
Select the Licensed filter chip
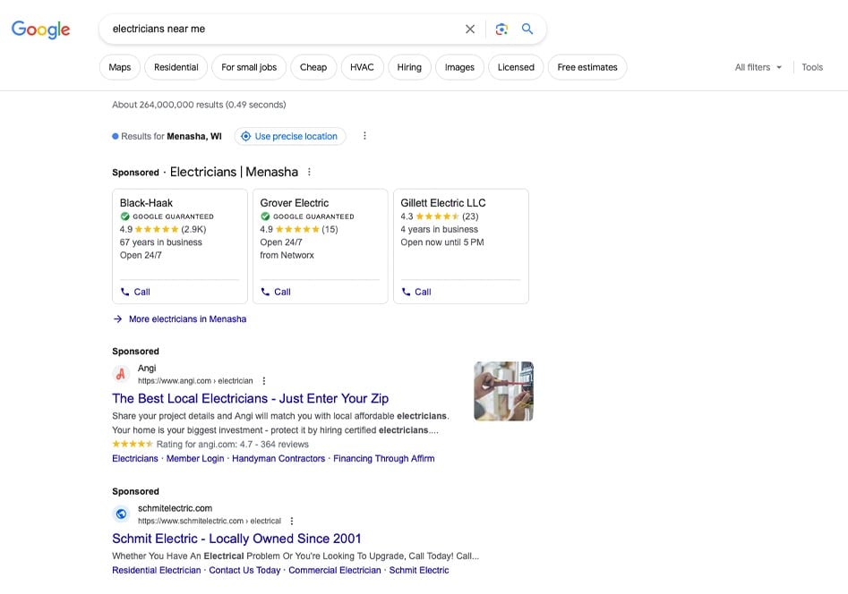pyautogui.click(x=516, y=67)
